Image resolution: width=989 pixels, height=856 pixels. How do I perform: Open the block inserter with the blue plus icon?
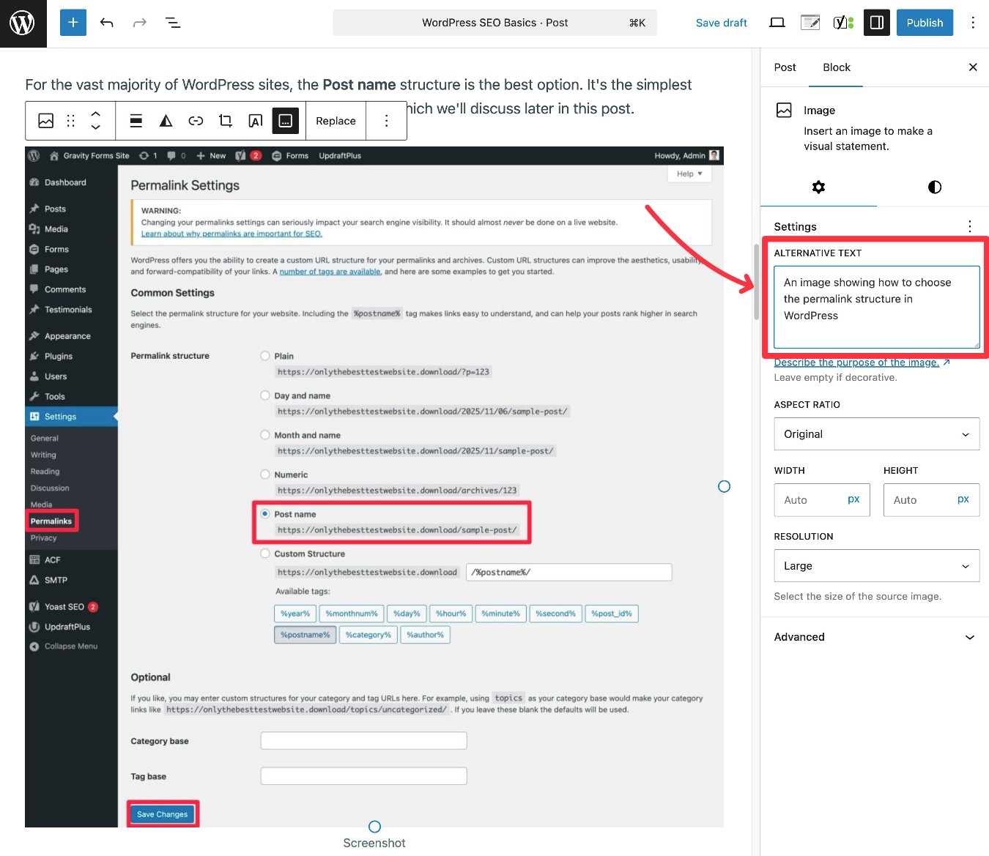[73, 23]
